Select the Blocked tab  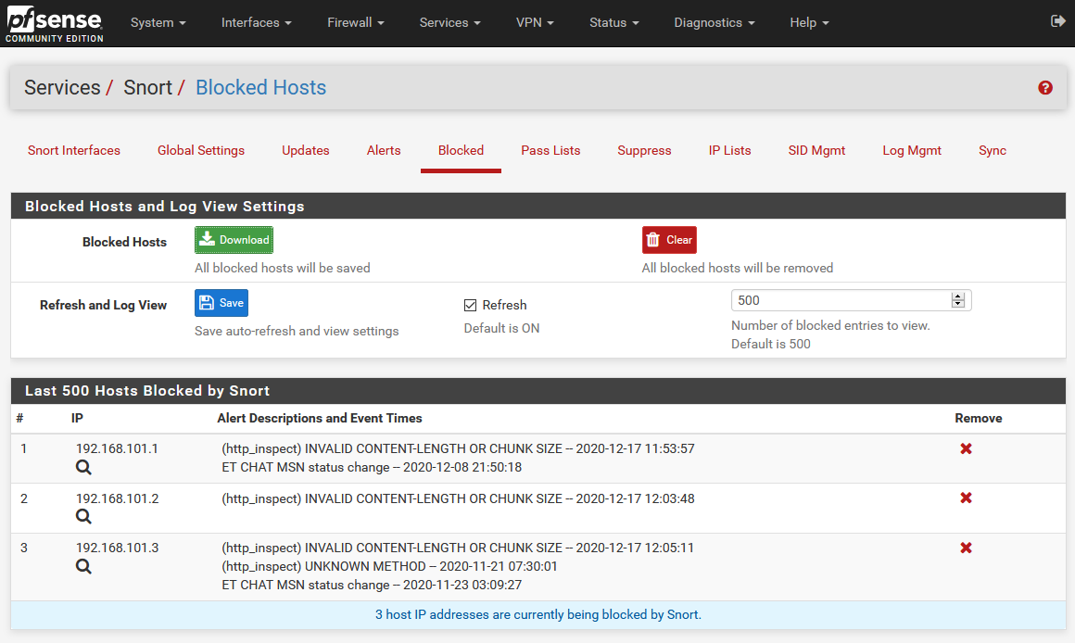click(461, 151)
